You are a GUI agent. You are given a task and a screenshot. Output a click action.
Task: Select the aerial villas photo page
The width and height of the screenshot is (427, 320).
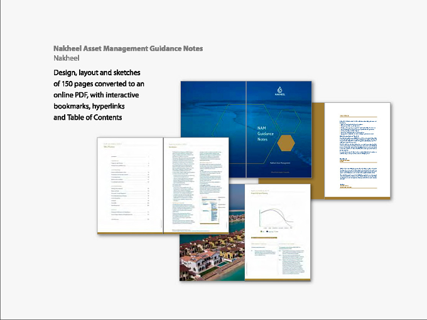[212, 232]
